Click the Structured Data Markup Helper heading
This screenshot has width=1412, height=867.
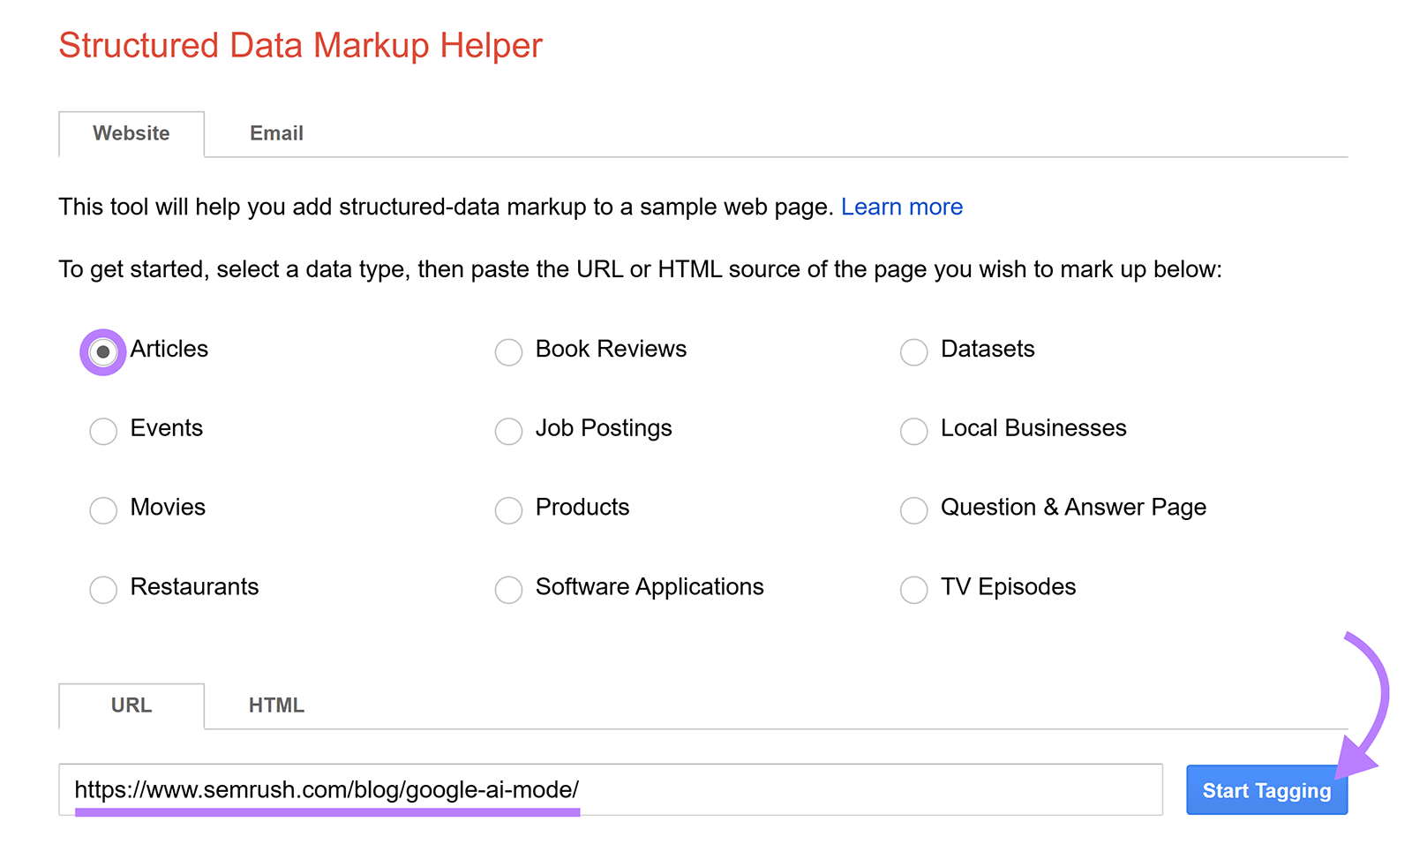(300, 45)
